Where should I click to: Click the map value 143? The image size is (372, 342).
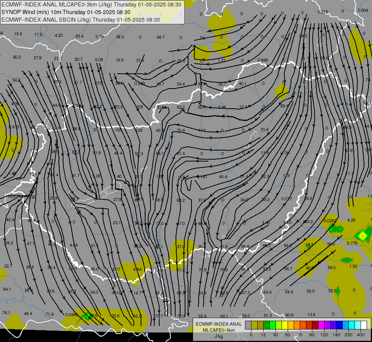coord(202,130)
